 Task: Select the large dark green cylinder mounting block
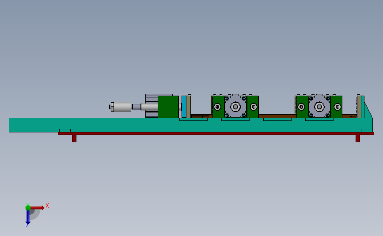168,107
